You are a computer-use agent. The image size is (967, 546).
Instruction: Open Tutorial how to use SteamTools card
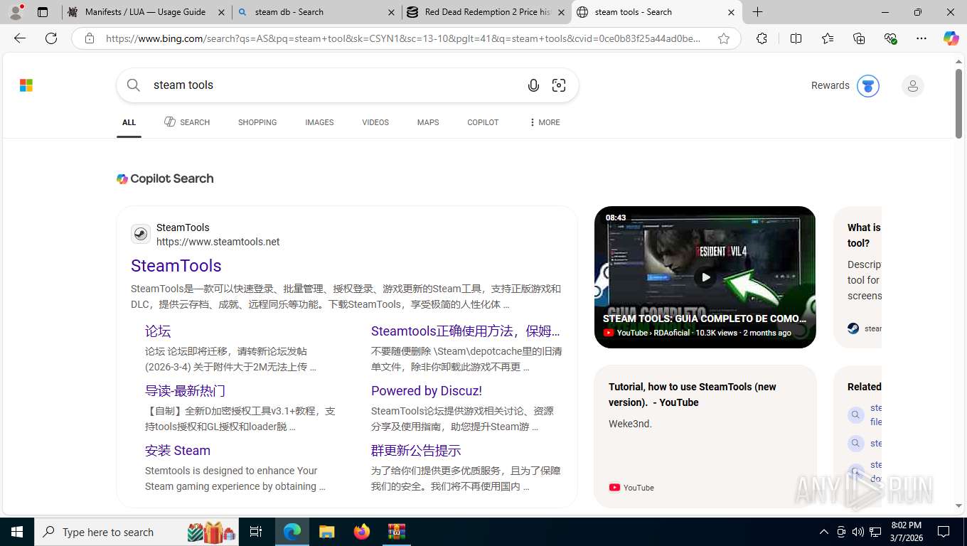(x=705, y=437)
